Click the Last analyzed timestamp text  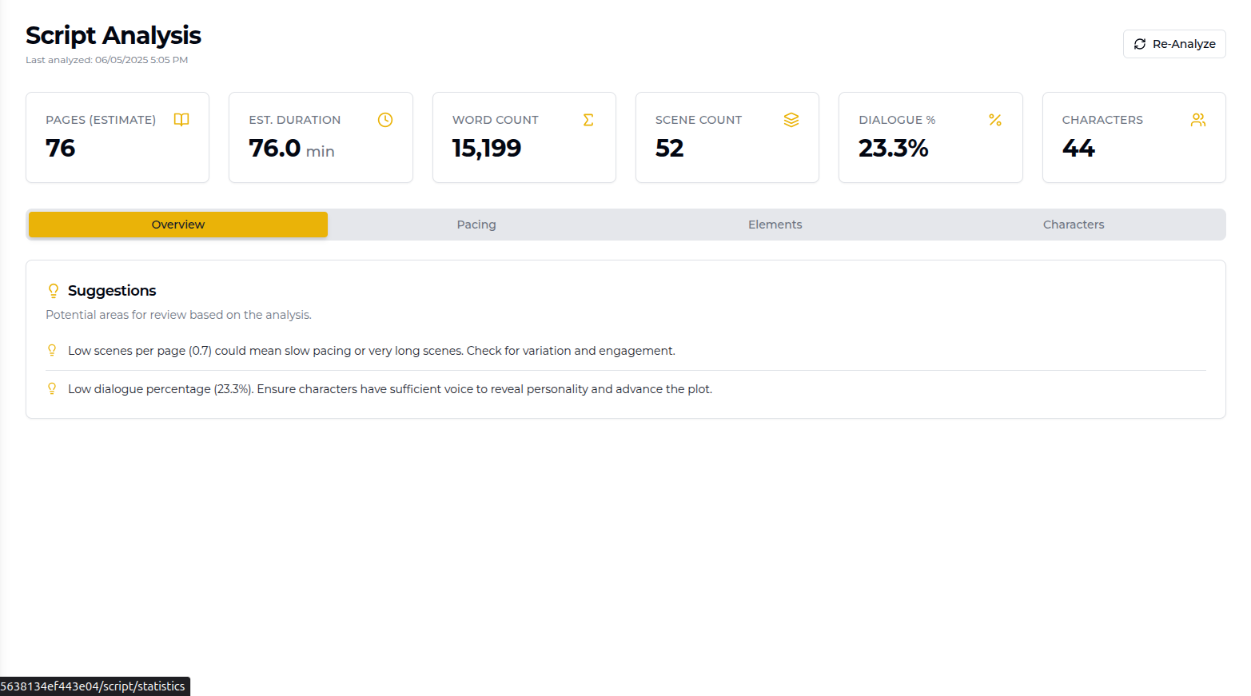107,60
